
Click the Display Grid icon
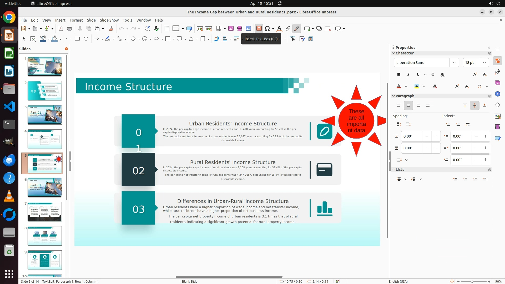point(166,29)
